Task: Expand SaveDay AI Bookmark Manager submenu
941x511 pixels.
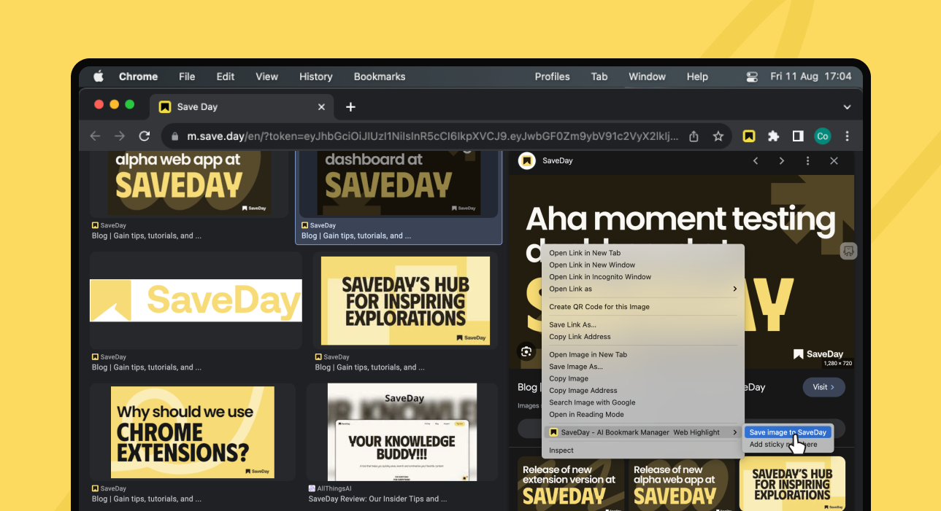Action: point(642,432)
